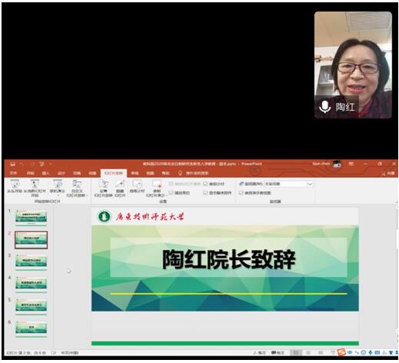Click the Undo icon in quick access toolbar

(22, 164)
